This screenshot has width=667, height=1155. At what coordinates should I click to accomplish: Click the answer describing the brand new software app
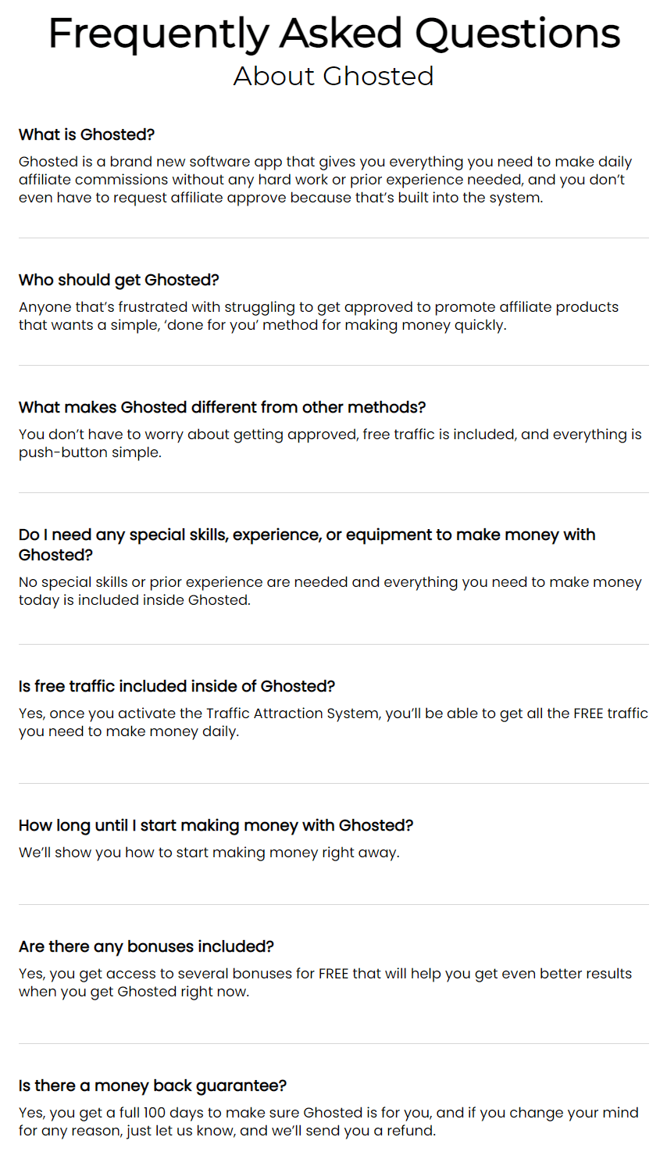tap(326, 180)
